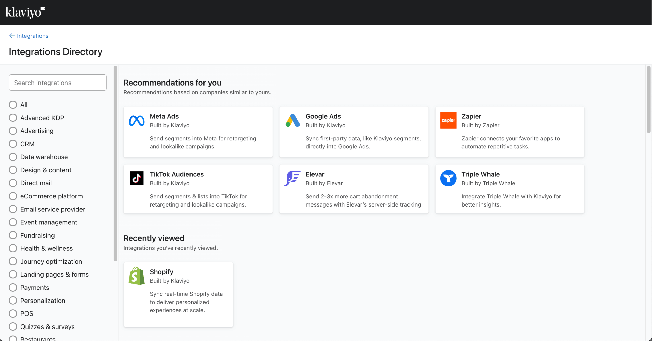This screenshot has width=652, height=341.
Task: Click 'Built by Elevar' label
Action: pos(324,183)
